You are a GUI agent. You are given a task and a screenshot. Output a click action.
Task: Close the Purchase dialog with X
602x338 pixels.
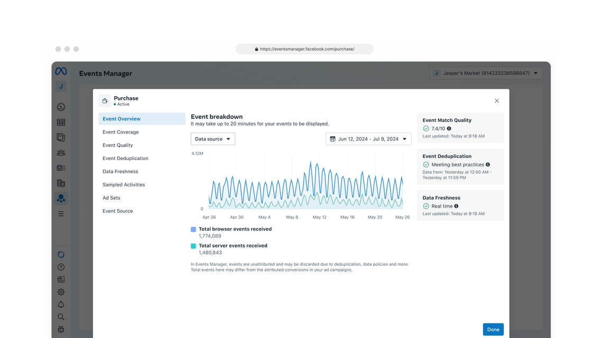(497, 101)
